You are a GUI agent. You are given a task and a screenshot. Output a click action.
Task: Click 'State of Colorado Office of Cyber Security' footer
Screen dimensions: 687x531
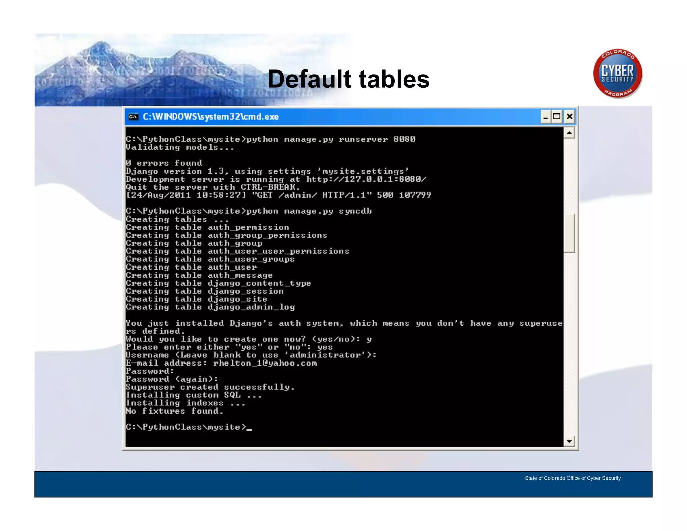pos(573,478)
